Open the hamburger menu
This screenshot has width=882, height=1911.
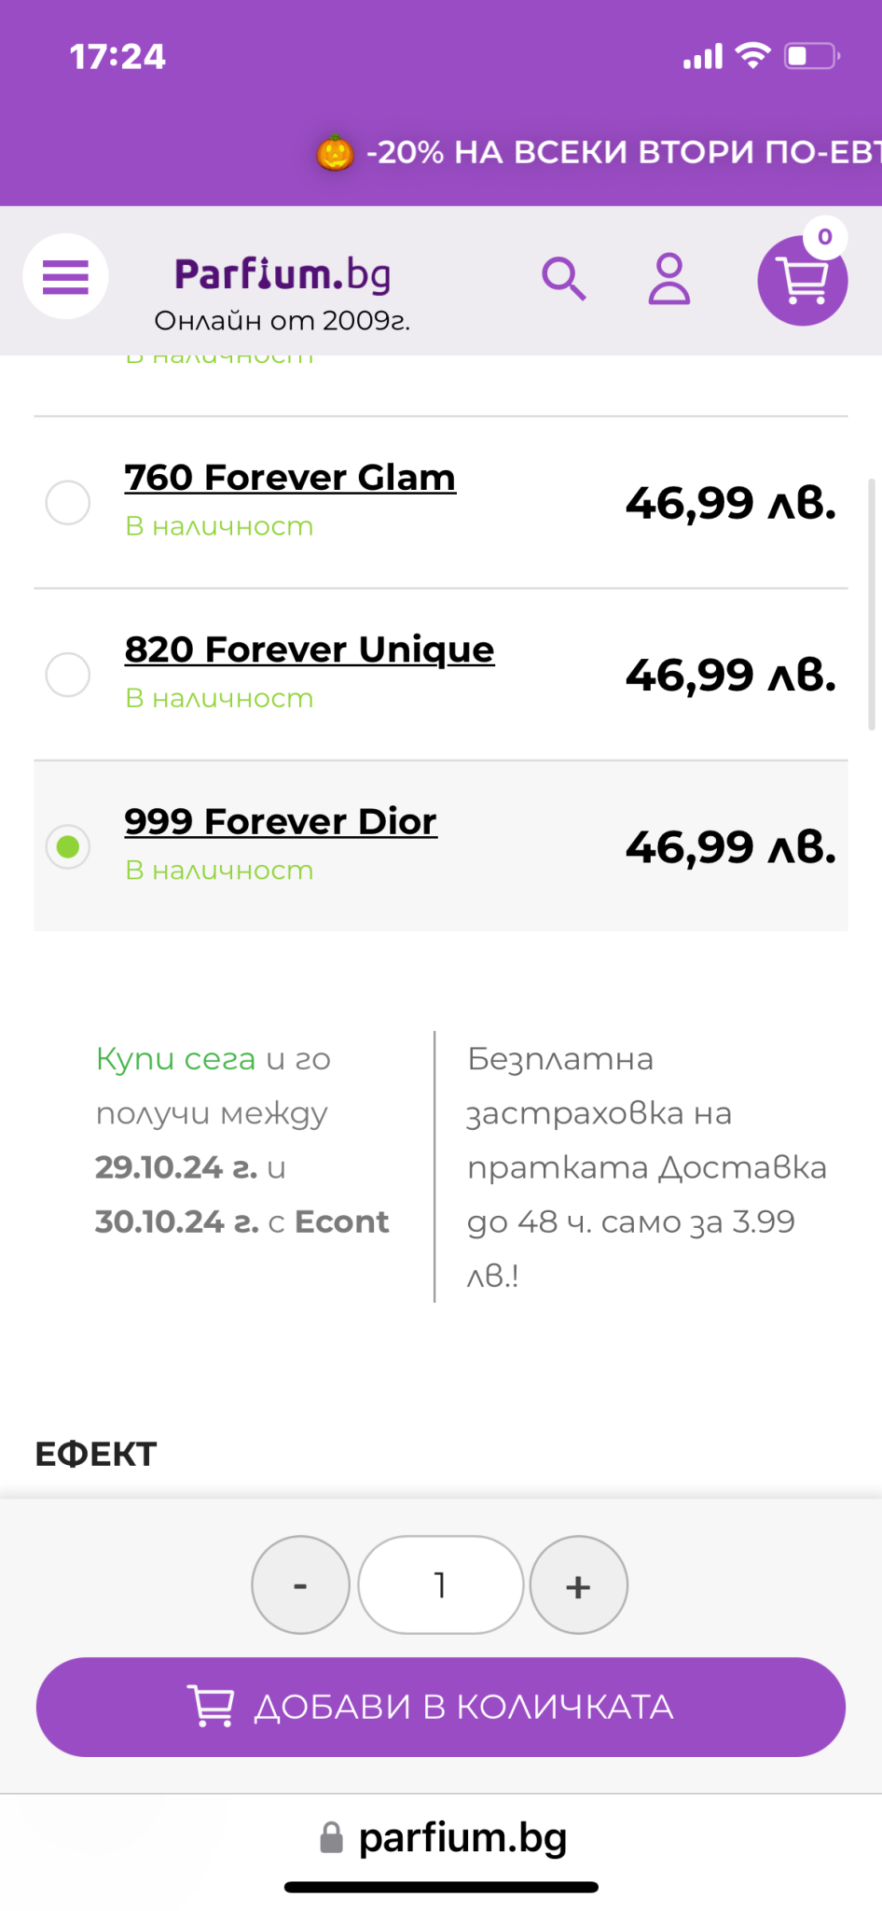coord(65,276)
